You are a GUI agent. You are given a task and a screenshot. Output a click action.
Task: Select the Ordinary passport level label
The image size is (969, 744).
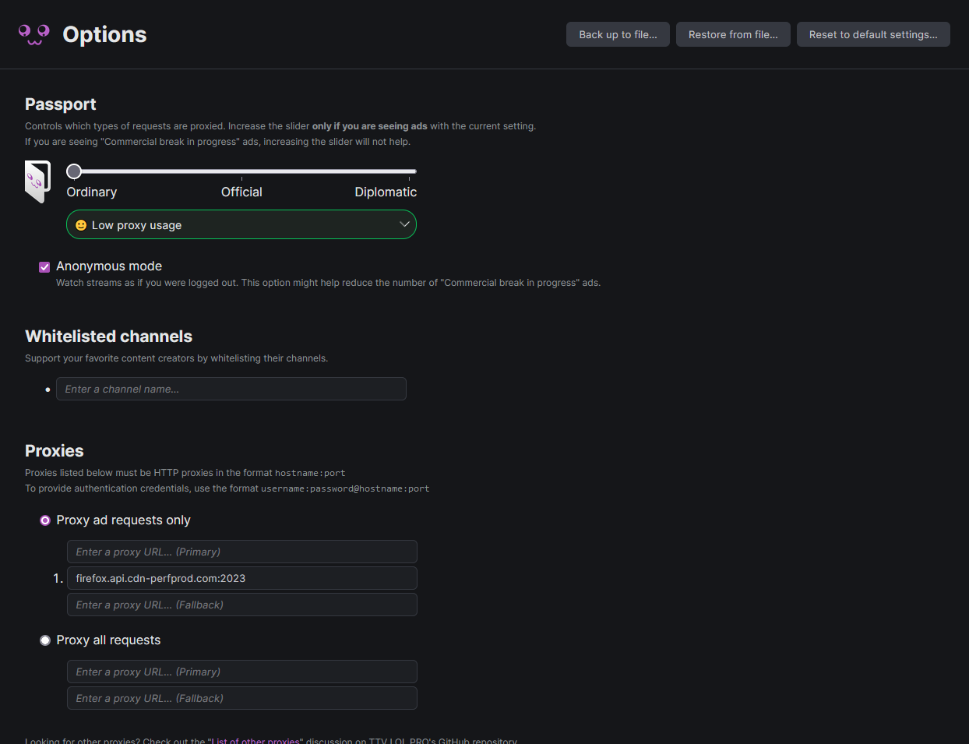tap(92, 192)
